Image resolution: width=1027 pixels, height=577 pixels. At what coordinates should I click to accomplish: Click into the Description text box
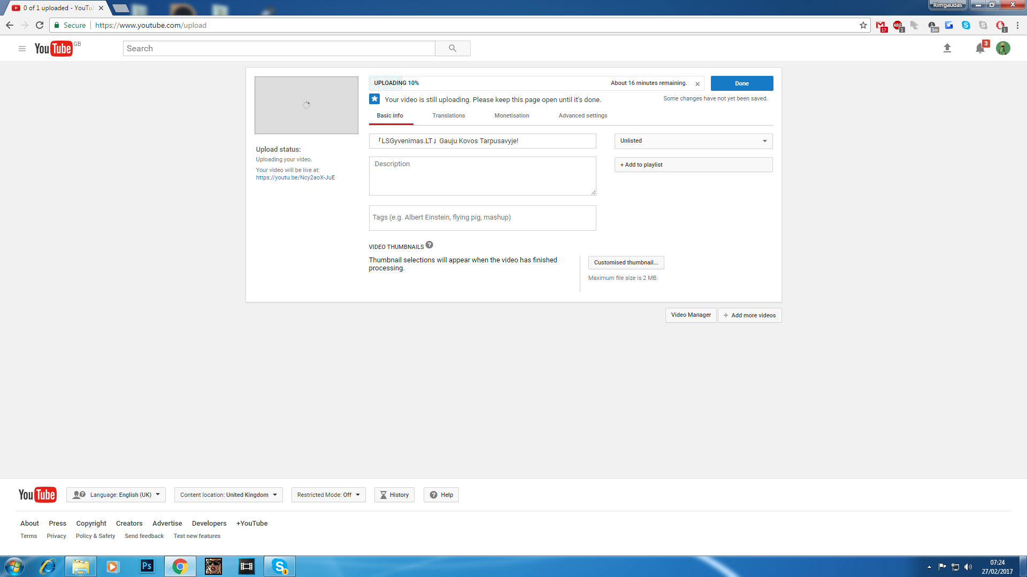coord(482,176)
